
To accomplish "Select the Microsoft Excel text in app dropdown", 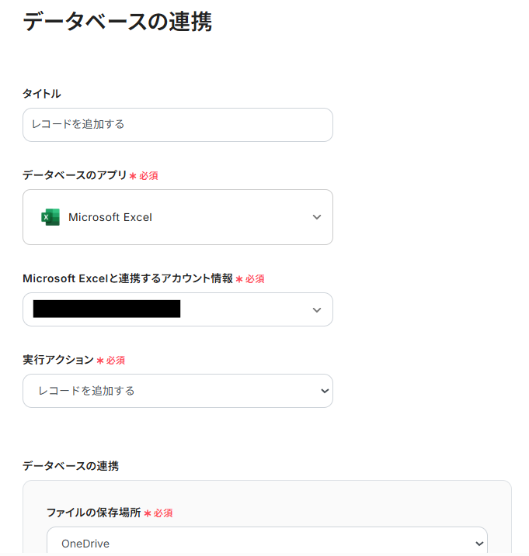I will coord(110,217).
